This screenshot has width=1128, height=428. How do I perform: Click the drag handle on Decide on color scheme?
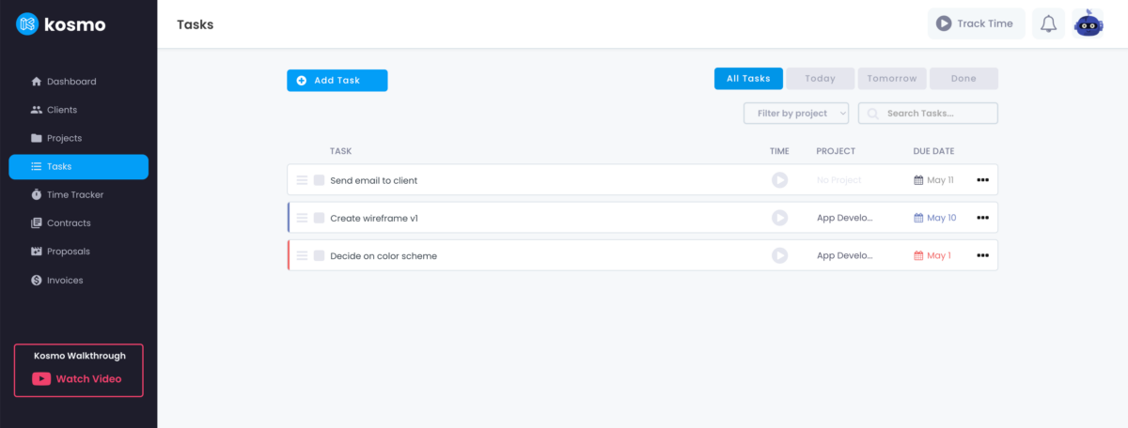click(x=302, y=255)
